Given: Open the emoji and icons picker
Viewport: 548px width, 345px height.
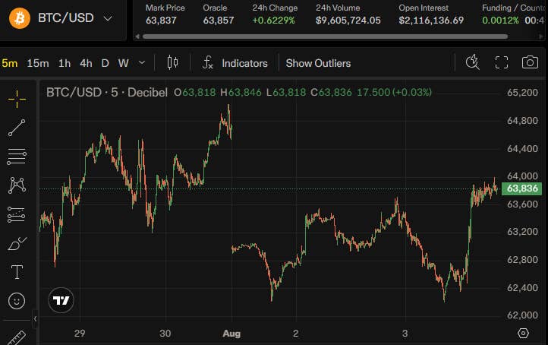Looking at the screenshot, I should coord(17,301).
